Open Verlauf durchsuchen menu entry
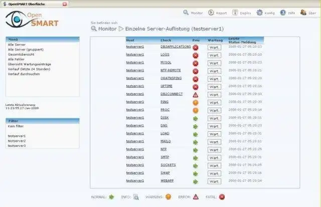Image resolution: width=321 pixels, height=207 pixels. point(24,74)
